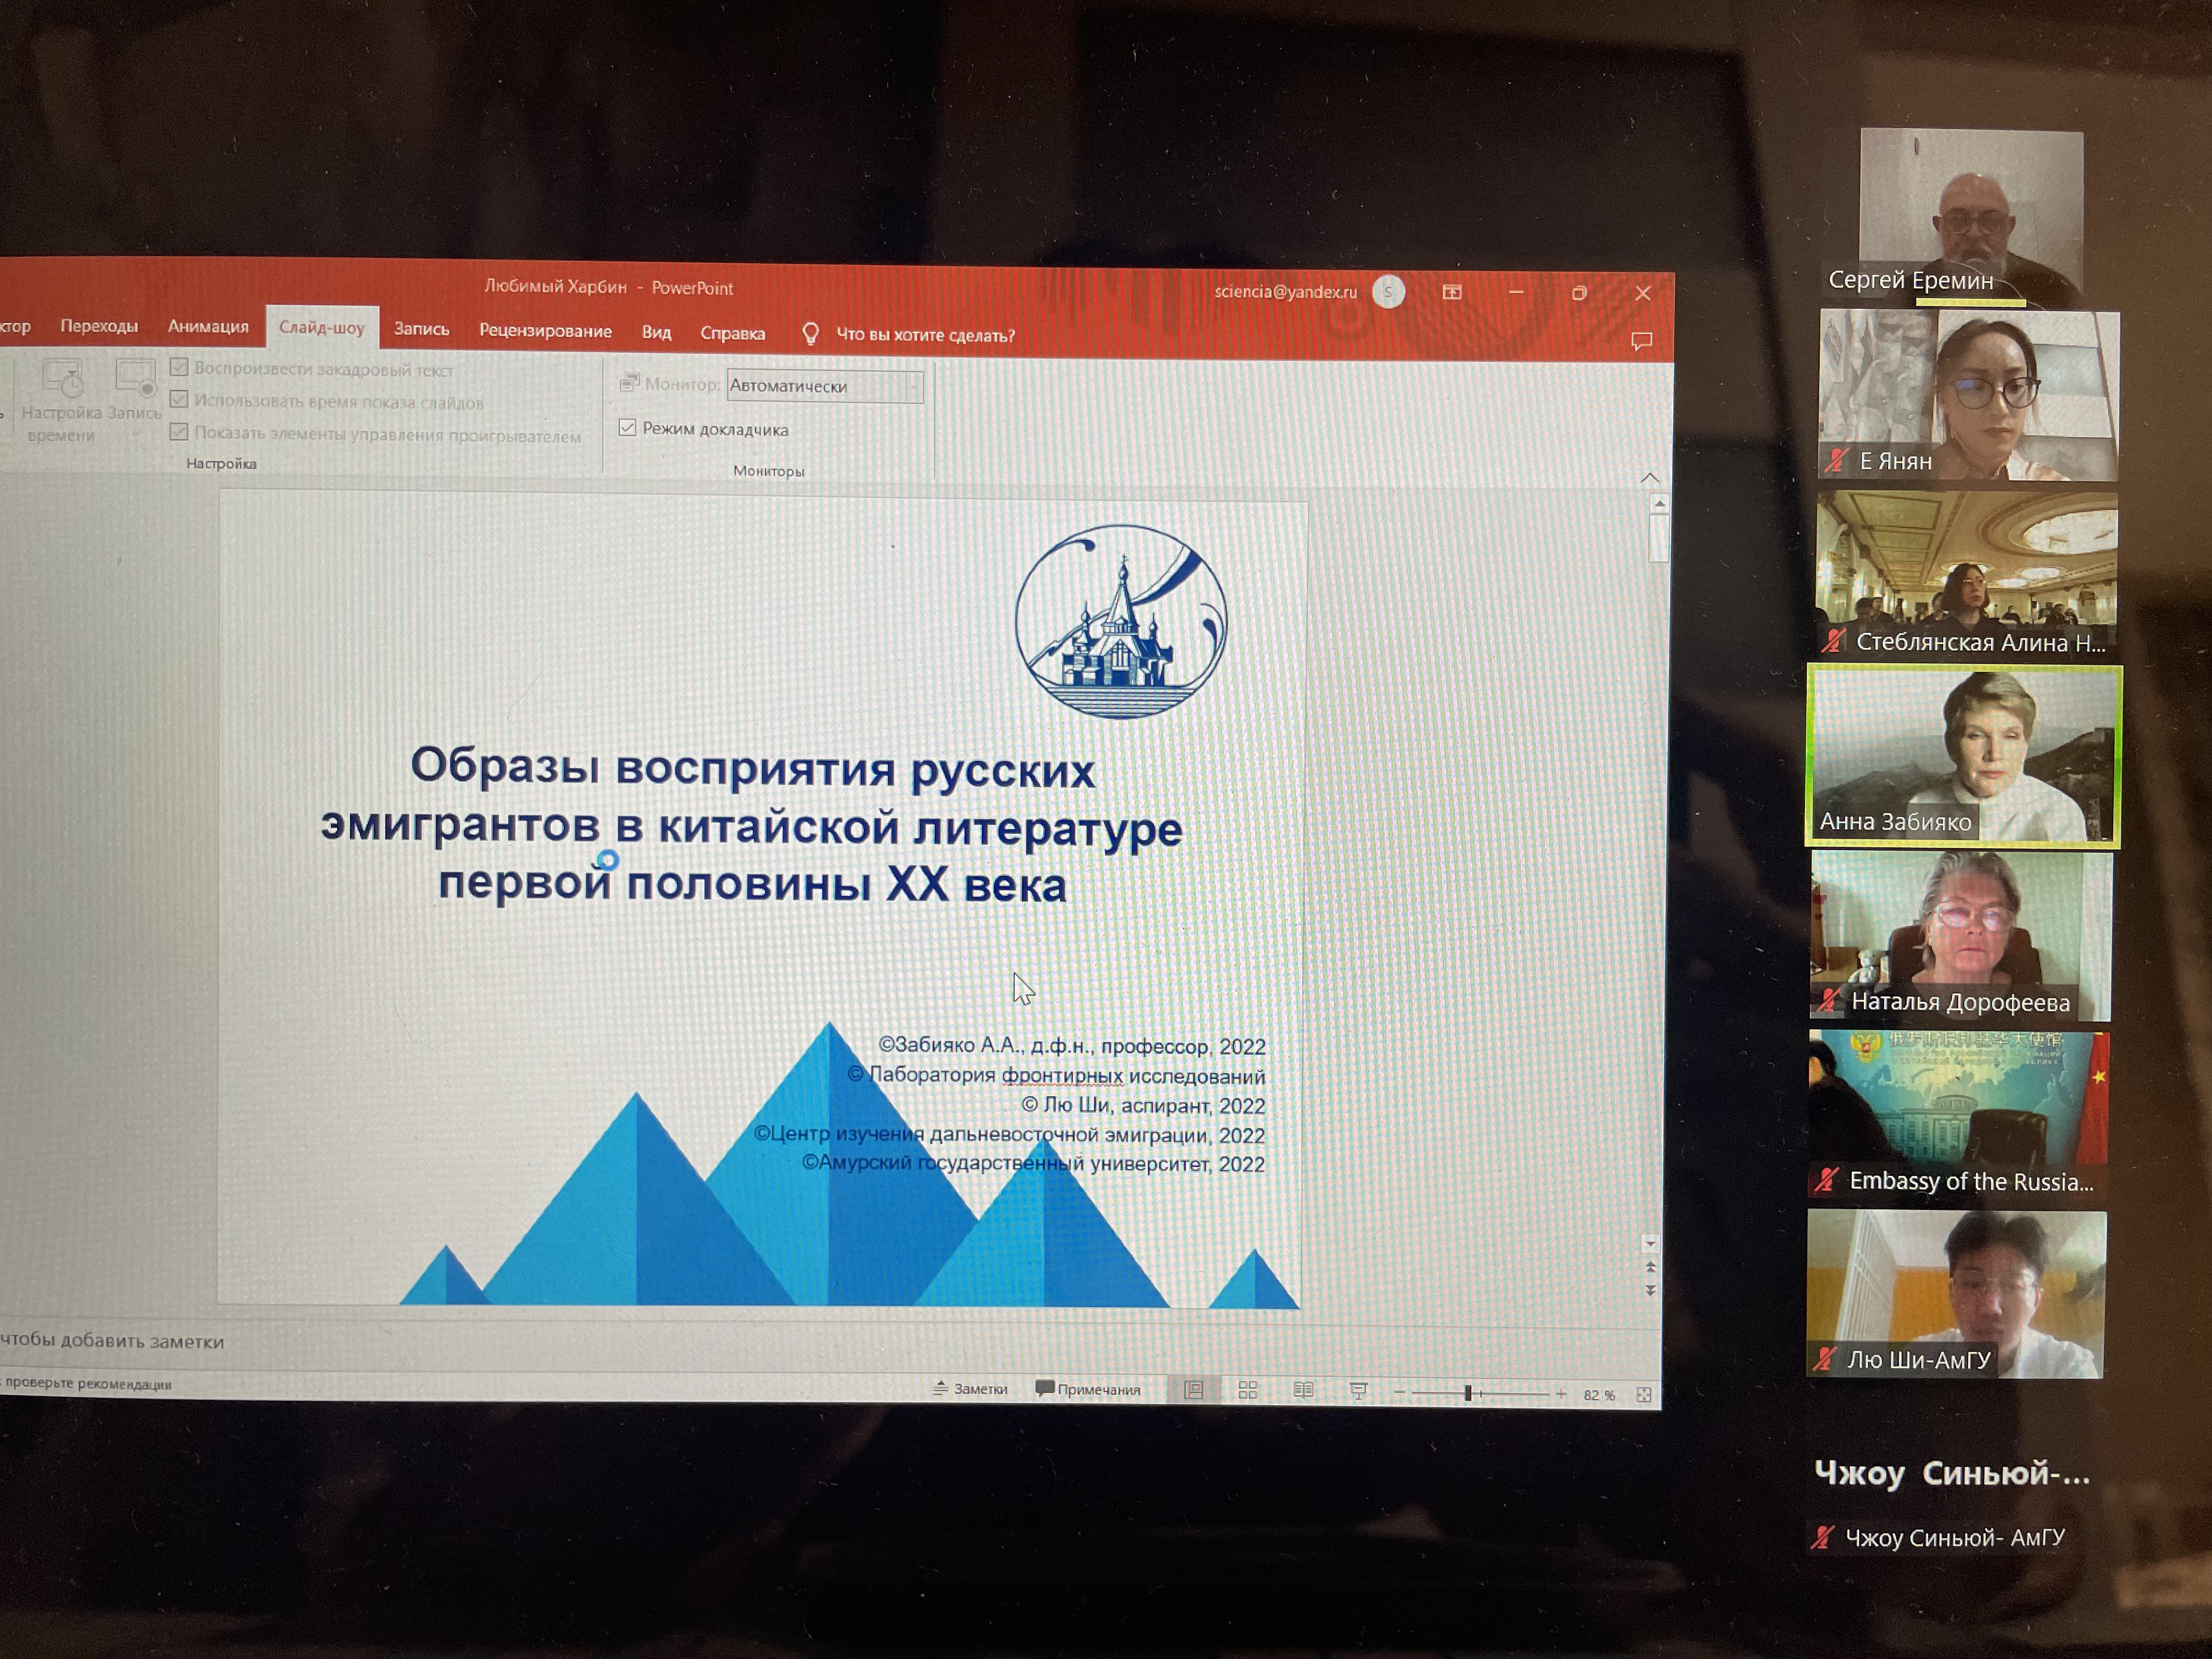Switch to Slide Sorter view icon
Viewport: 2212px width, 1659px height.
(1248, 1390)
